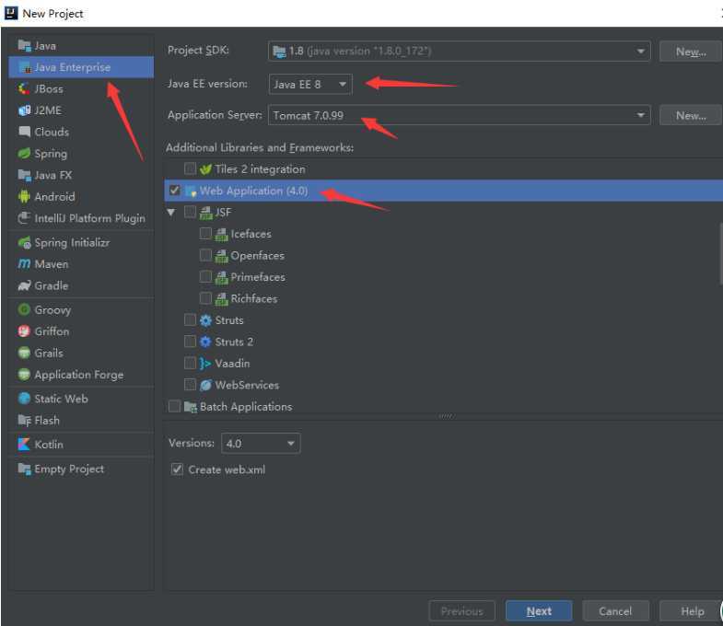Screen dimensions: 723x626
Task: Open the Java EE version dropdown
Action: [310, 84]
